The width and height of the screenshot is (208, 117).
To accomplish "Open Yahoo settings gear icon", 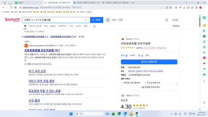I will coord(166,20).
